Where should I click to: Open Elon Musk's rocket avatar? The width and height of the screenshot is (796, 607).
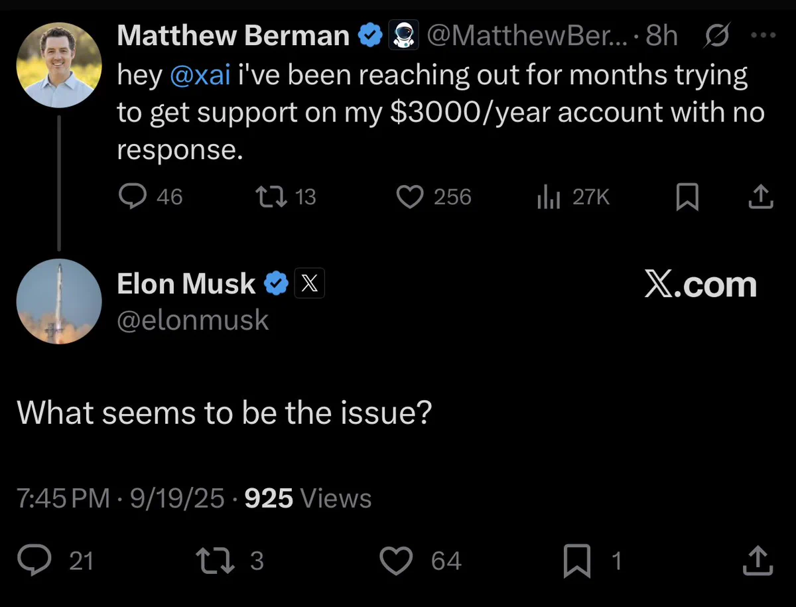[x=59, y=302]
